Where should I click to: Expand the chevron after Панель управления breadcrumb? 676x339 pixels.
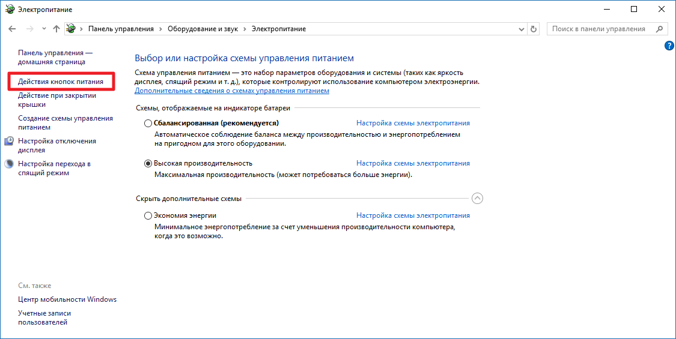pos(160,29)
